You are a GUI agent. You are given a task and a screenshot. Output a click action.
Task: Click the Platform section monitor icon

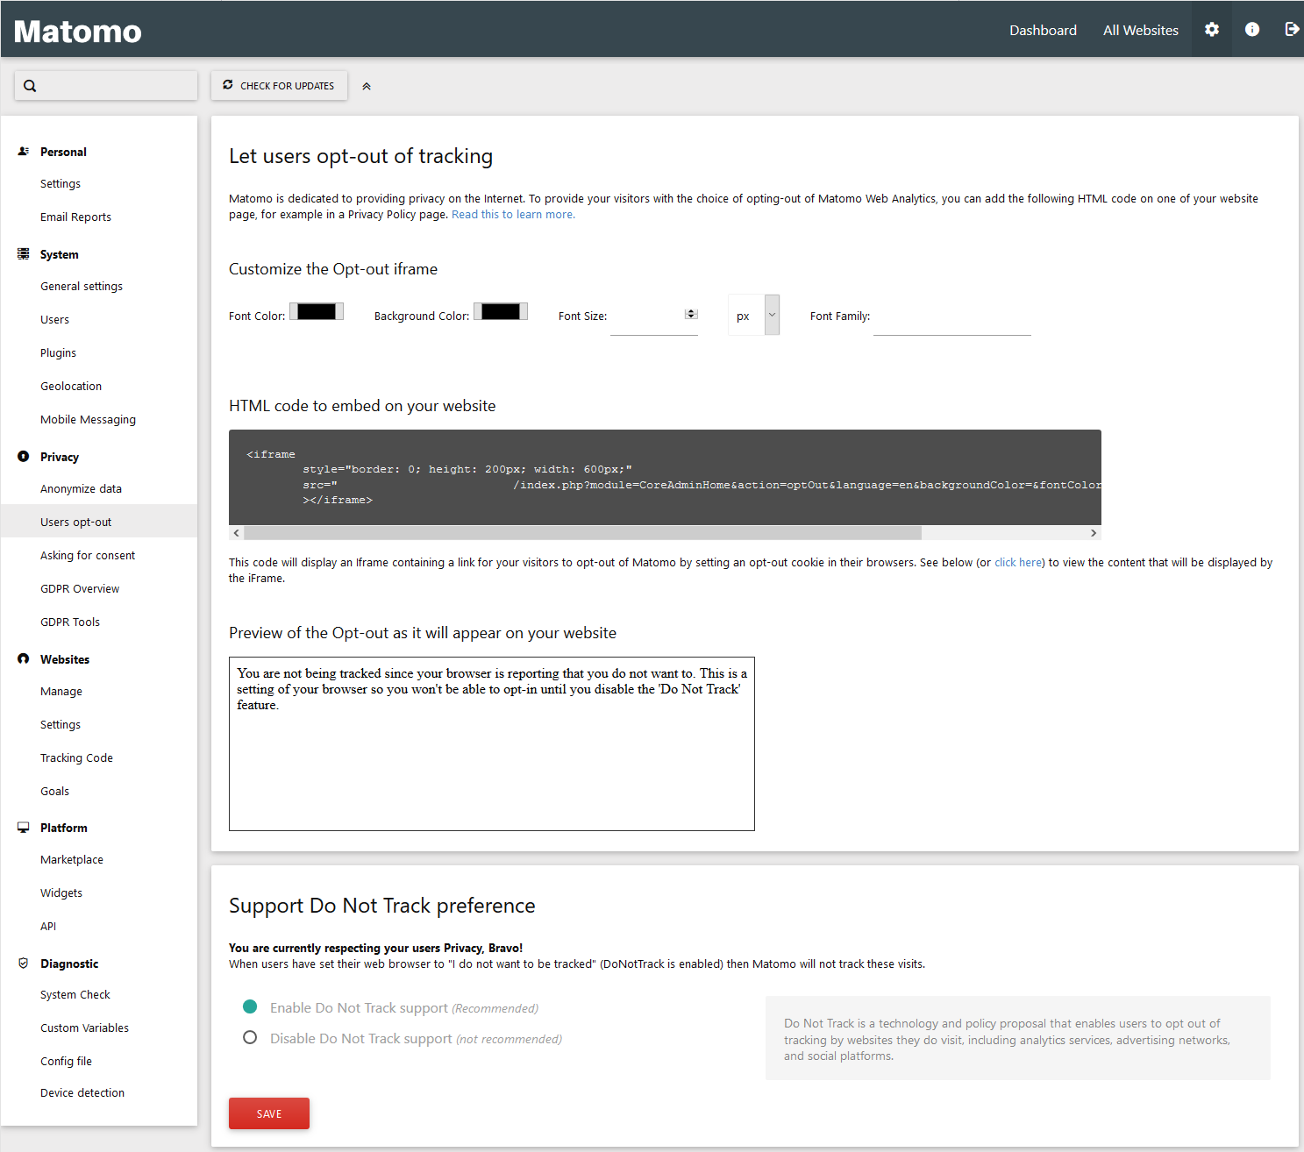coord(24,828)
